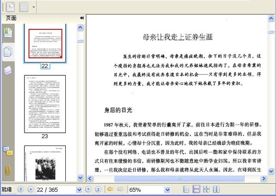The height and width of the screenshot is (196, 276).
Task: Enable single page layout view
Action: (x=186, y=189)
